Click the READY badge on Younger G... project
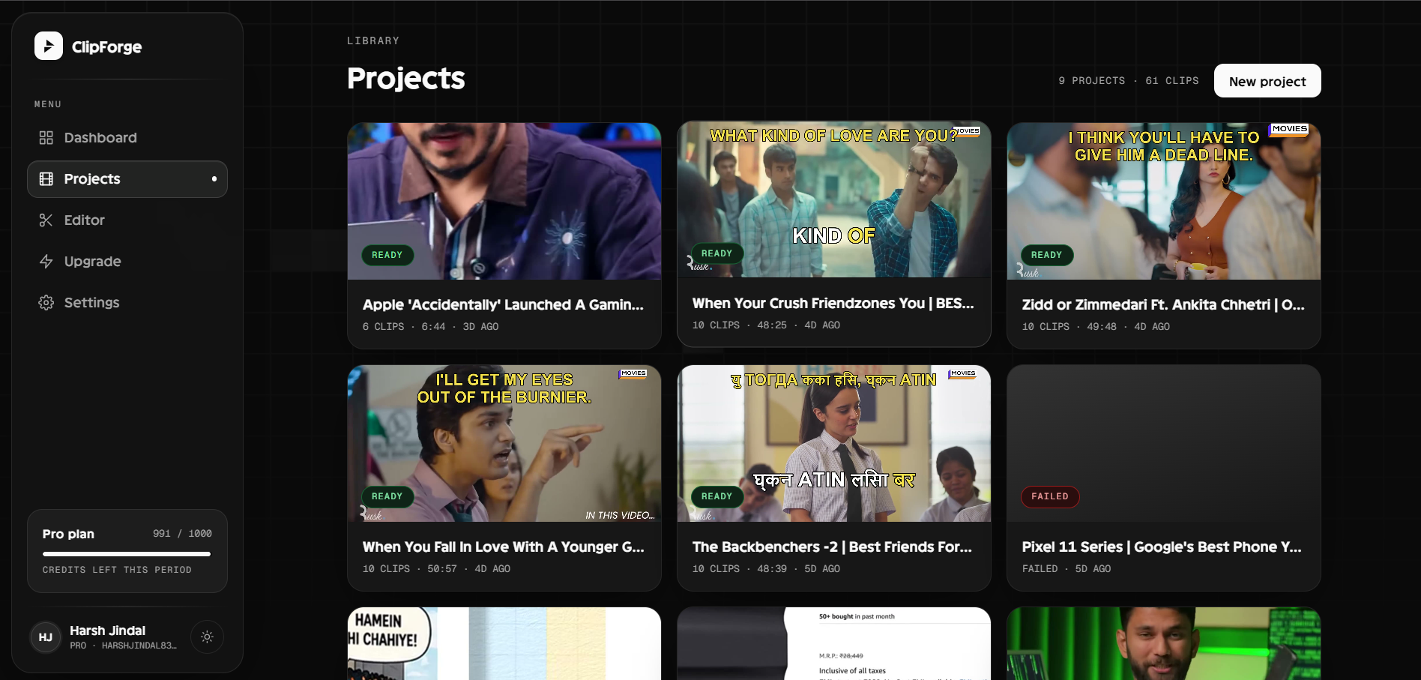 click(x=387, y=496)
